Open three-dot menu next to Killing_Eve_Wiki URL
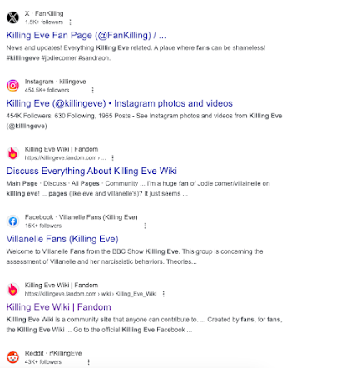Screen dimensions: 341x368 164,294
